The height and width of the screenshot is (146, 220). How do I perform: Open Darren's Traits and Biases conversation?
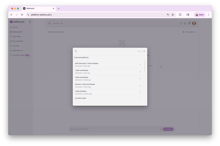(85, 84)
